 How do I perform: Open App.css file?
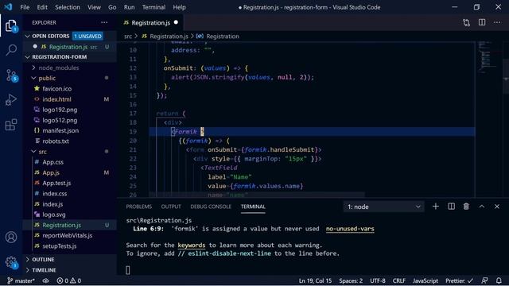pos(53,162)
